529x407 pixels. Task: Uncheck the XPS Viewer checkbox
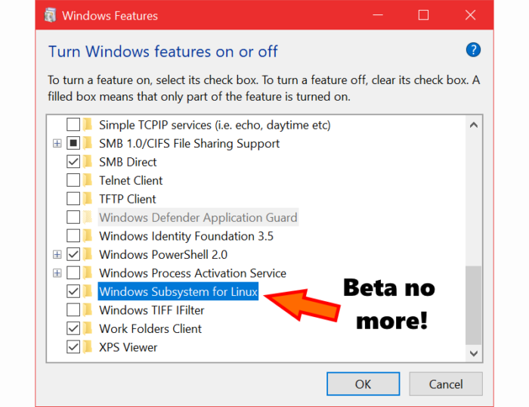click(x=73, y=347)
